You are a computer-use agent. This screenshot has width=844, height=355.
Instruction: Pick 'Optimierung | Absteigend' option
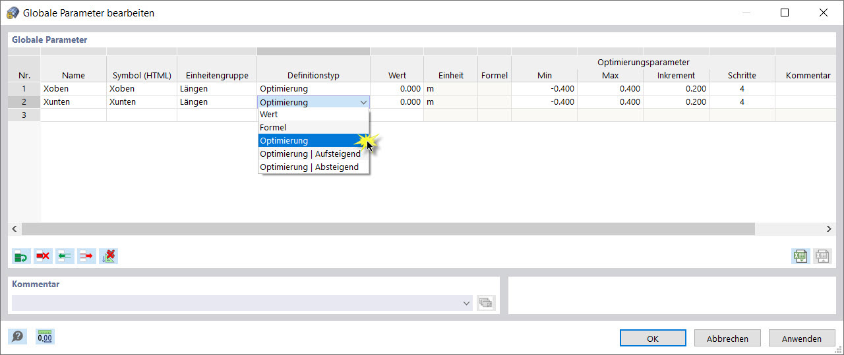313,167
